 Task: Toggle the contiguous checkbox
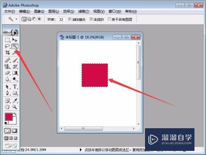[x=91, y=19]
